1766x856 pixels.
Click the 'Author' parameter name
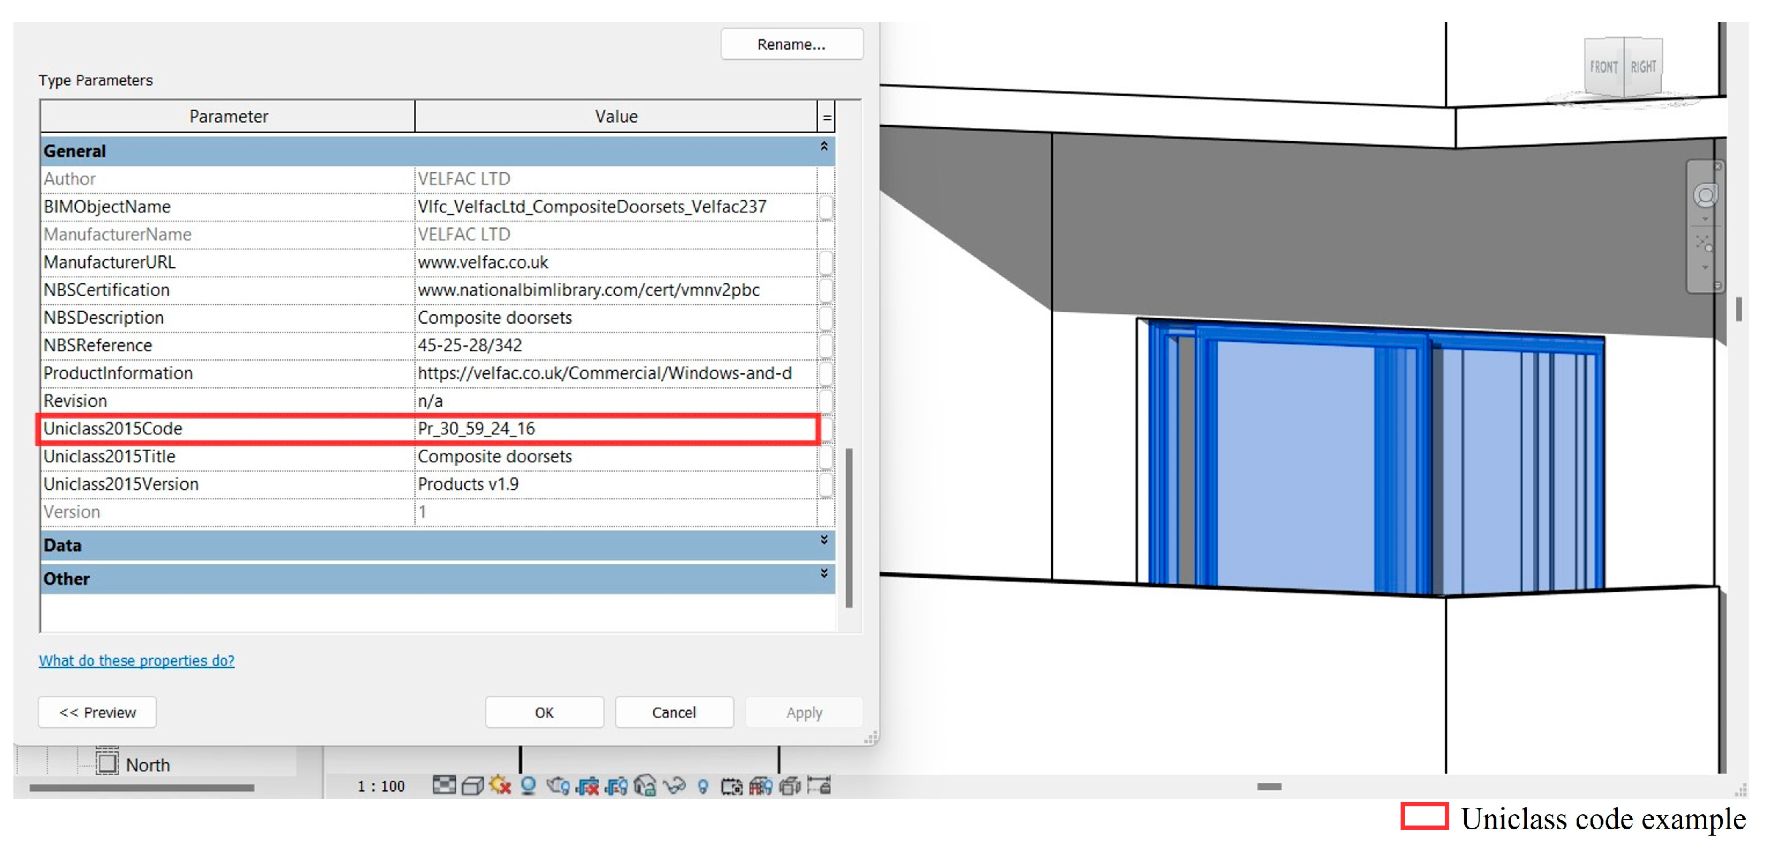click(x=69, y=179)
